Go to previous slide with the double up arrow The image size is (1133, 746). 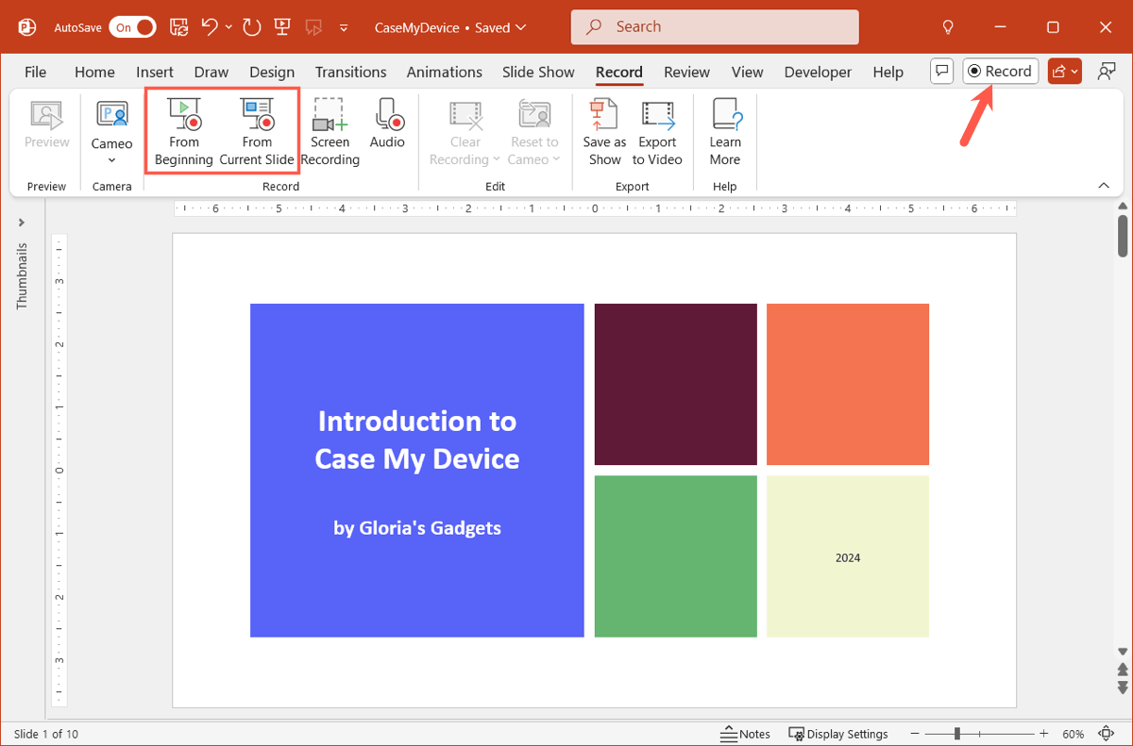pyautogui.click(x=1123, y=668)
